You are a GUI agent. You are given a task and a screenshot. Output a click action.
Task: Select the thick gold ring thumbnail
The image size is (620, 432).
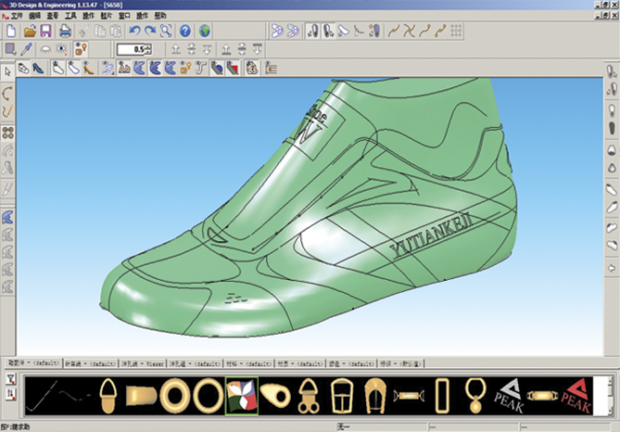coord(174,396)
